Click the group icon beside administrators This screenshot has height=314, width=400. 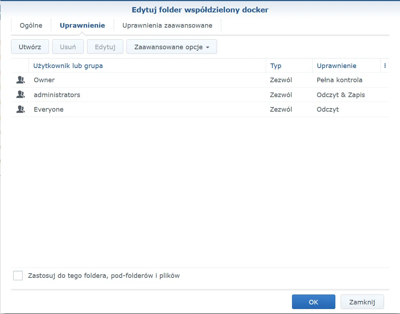tap(21, 95)
